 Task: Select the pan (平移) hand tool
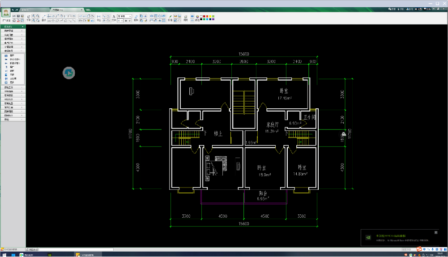(x=29, y=18)
